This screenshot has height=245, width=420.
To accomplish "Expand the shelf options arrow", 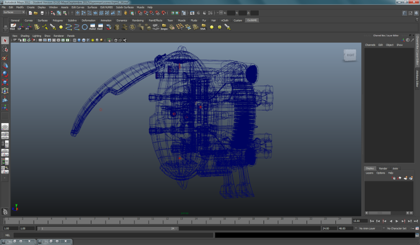I will 5,29.
